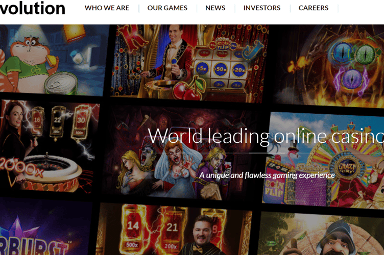The image size is (384, 255).
Task: Select News in the navigation bar
Action: coord(215,8)
